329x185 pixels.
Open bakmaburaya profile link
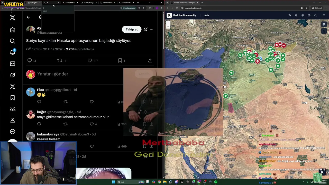tap(48, 134)
